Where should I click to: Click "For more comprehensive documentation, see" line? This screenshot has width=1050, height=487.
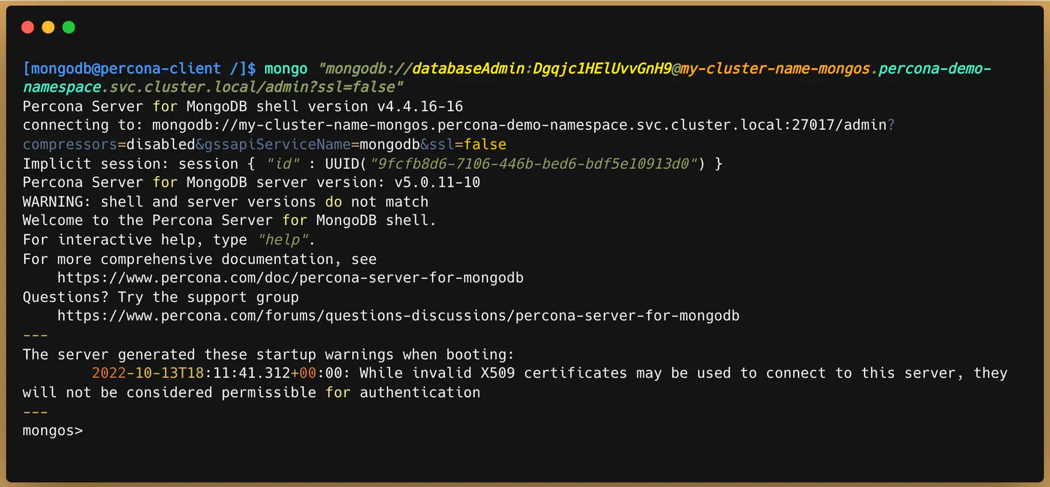point(199,259)
